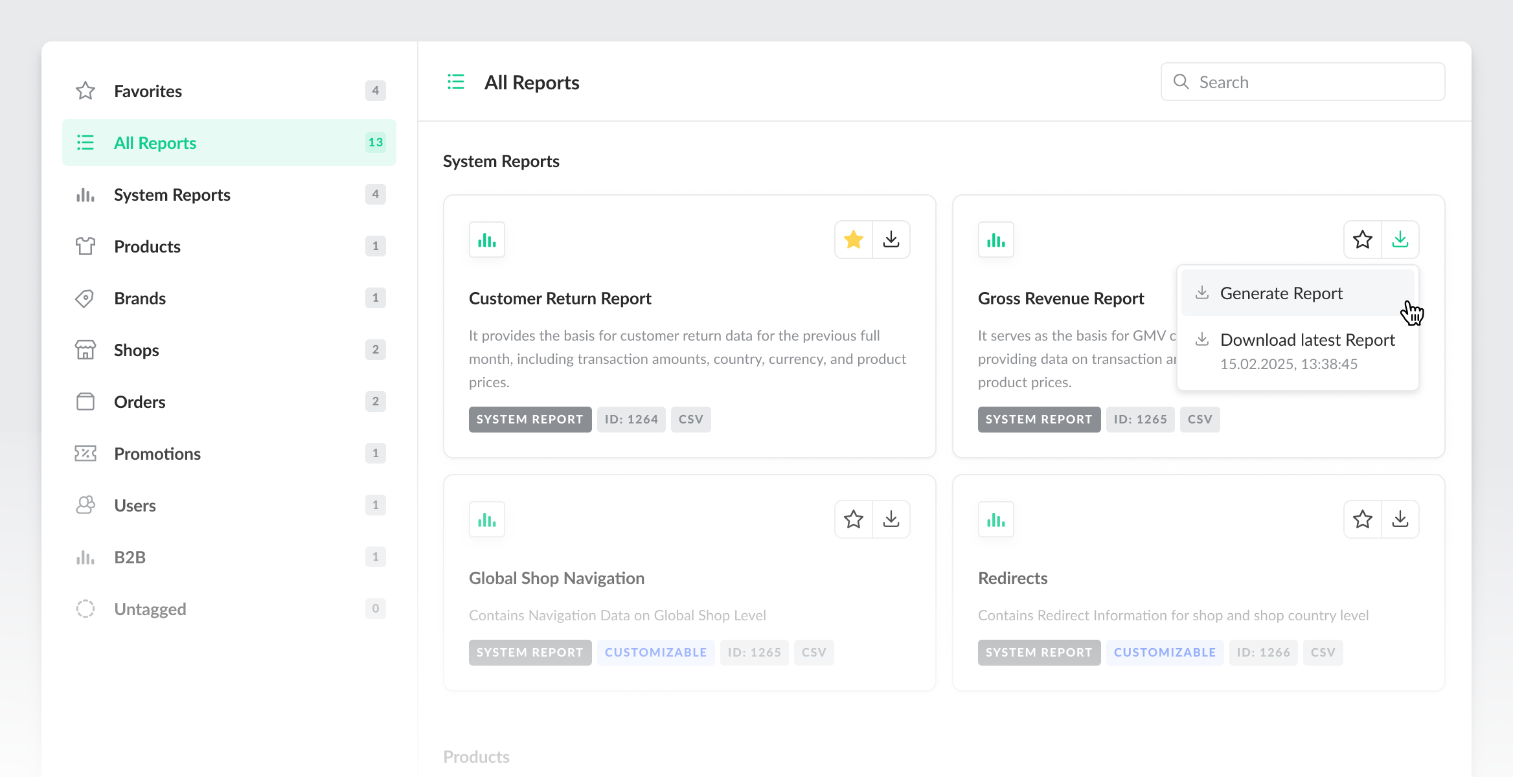
Task: Favorite the Gross Revenue Report star
Action: [1363, 240]
